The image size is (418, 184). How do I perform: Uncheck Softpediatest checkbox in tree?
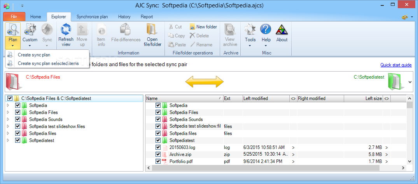(18, 140)
